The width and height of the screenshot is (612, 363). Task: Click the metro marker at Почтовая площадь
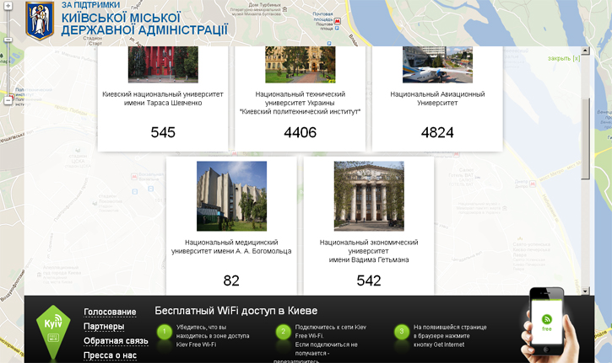337,21
